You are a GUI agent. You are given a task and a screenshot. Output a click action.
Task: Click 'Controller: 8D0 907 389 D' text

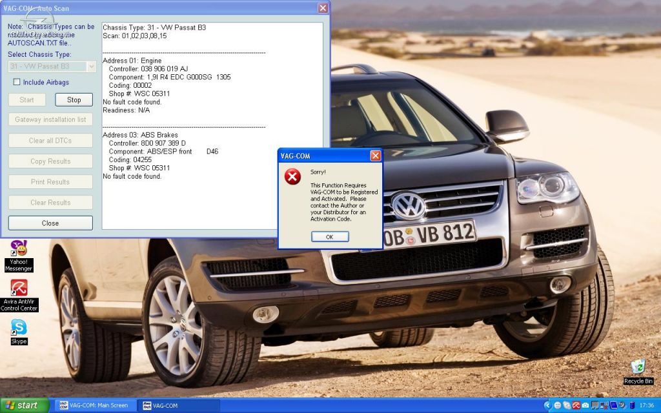click(147, 143)
